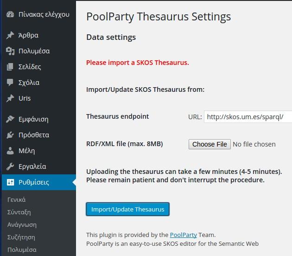
Task: Click the pages icon beside Σελίδες
Action: pyautogui.click(x=10, y=67)
